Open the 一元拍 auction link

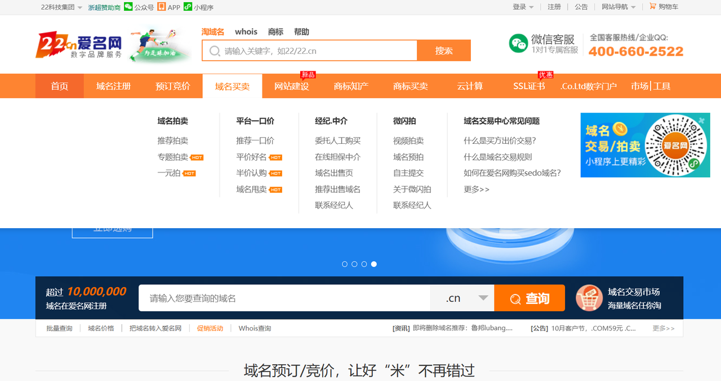(x=169, y=173)
